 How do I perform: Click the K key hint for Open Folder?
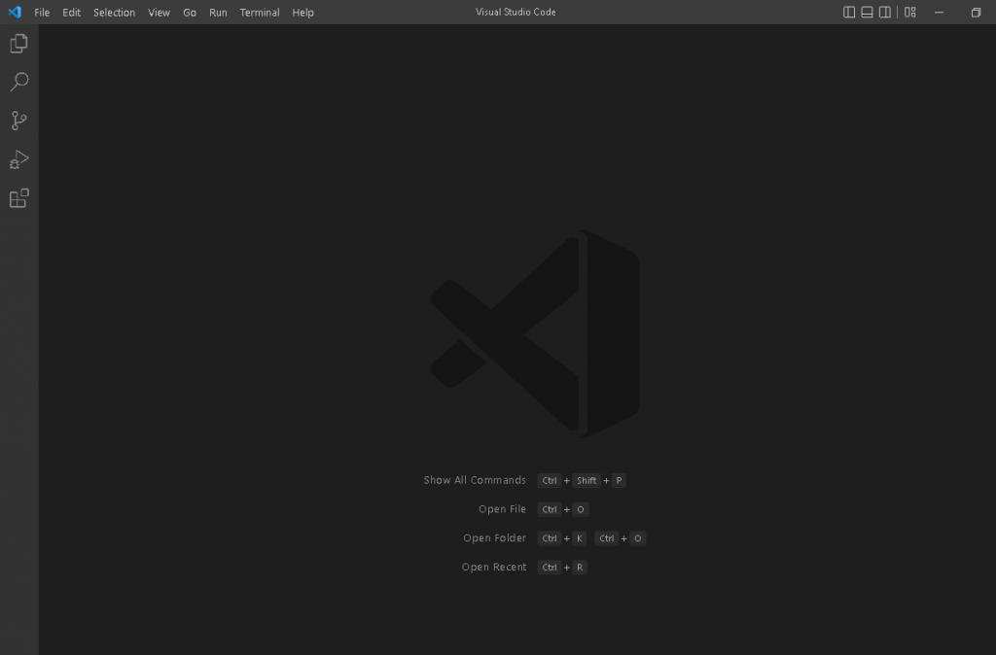(580, 538)
